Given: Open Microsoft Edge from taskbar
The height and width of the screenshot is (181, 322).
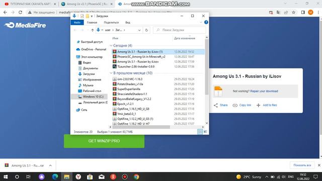Looking at the screenshot, I should pyautogui.click(x=55, y=176).
